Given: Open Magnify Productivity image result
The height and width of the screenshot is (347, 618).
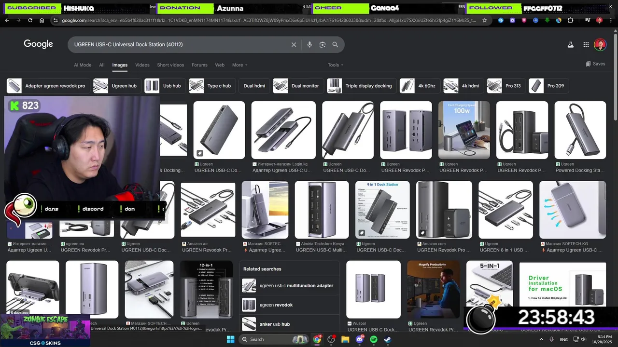Looking at the screenshot, I should coord(434,289).
